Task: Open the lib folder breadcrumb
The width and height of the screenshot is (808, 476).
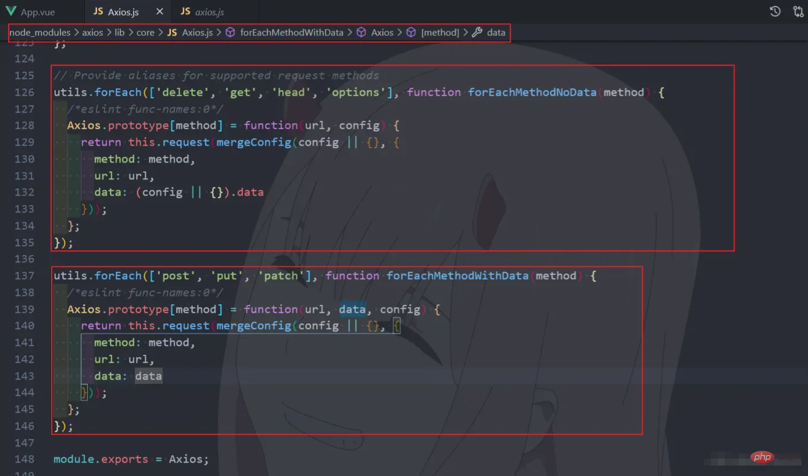Action: tap(119, 33)
